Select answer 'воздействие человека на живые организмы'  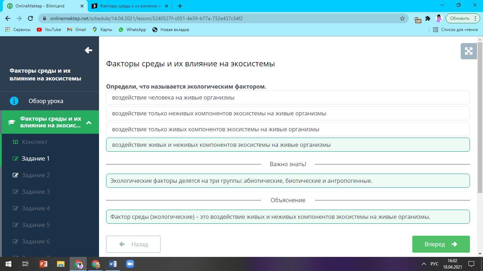click(288, 97)
